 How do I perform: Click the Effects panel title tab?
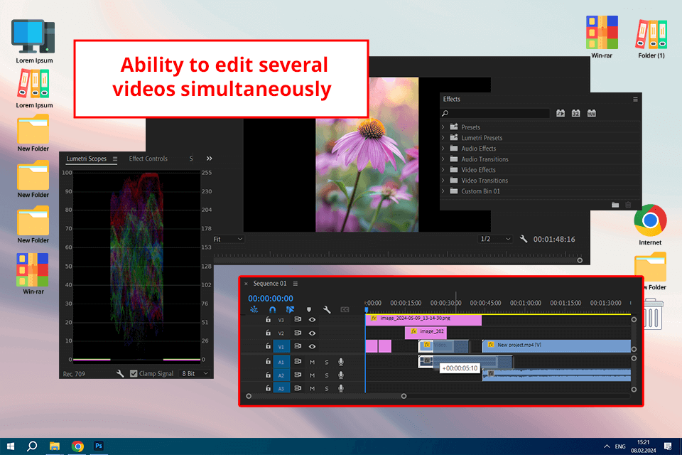tap(452, 100)
